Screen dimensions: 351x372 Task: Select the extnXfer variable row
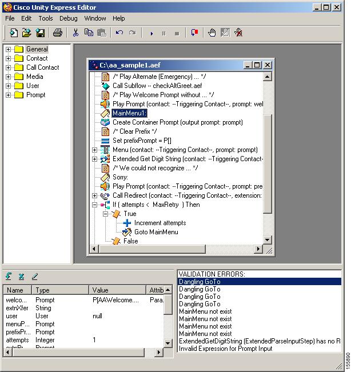(x=83, y=308)
